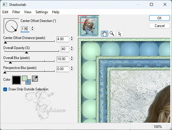Click the Cancel button

click(x=159, y=26)
